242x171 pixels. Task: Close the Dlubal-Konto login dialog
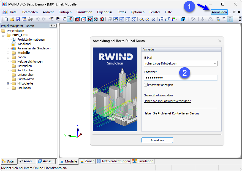[x=220, y=41]
